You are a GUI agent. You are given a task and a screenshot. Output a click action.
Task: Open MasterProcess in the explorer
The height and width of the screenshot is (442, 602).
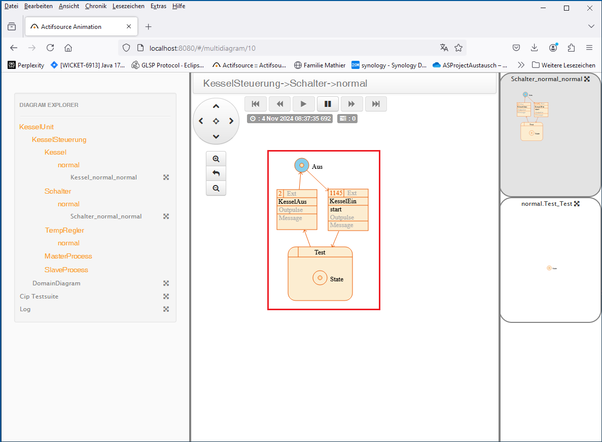pyautogui.click(x=68, y=256)
